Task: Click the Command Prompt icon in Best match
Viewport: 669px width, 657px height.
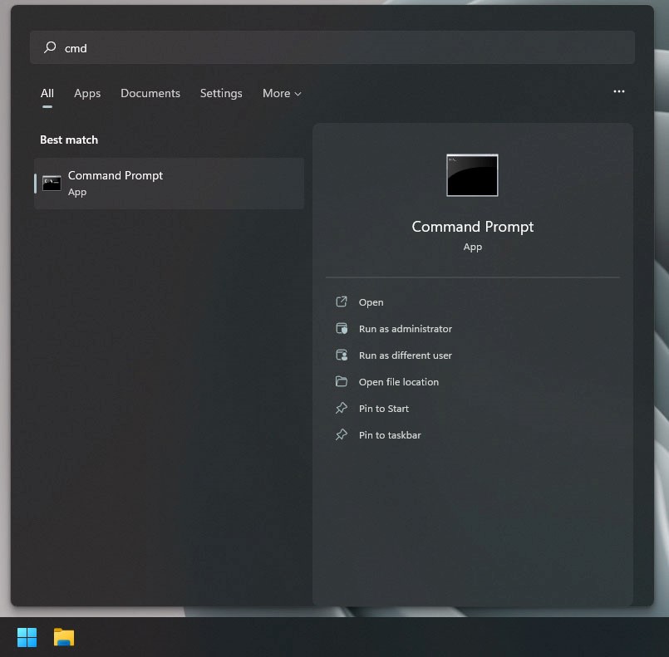Action: pos(51,182)
